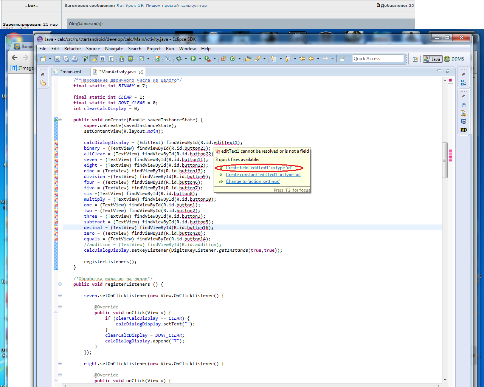Click the New file wizard icon
The height and width of the screenshot is (387, 484).
point(43,59)
